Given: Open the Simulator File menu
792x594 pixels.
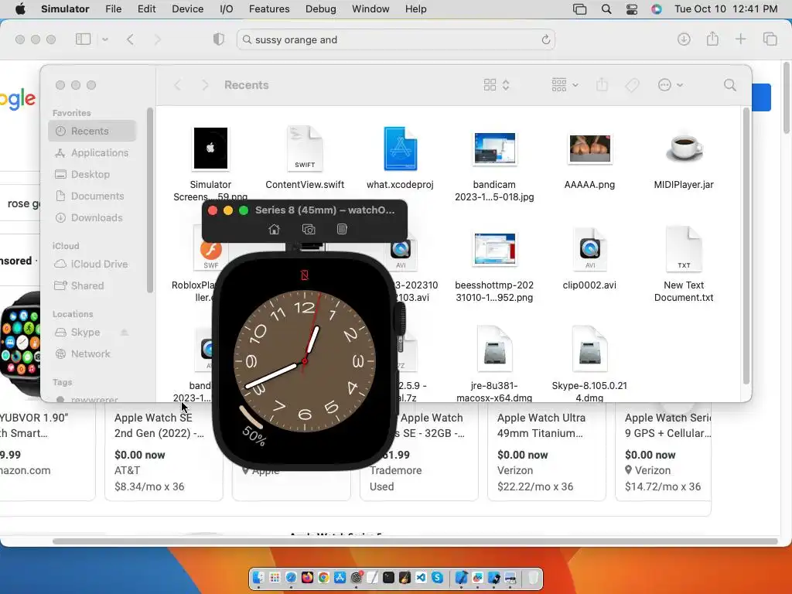Looking at the screenshot, I should coord(113,9).
